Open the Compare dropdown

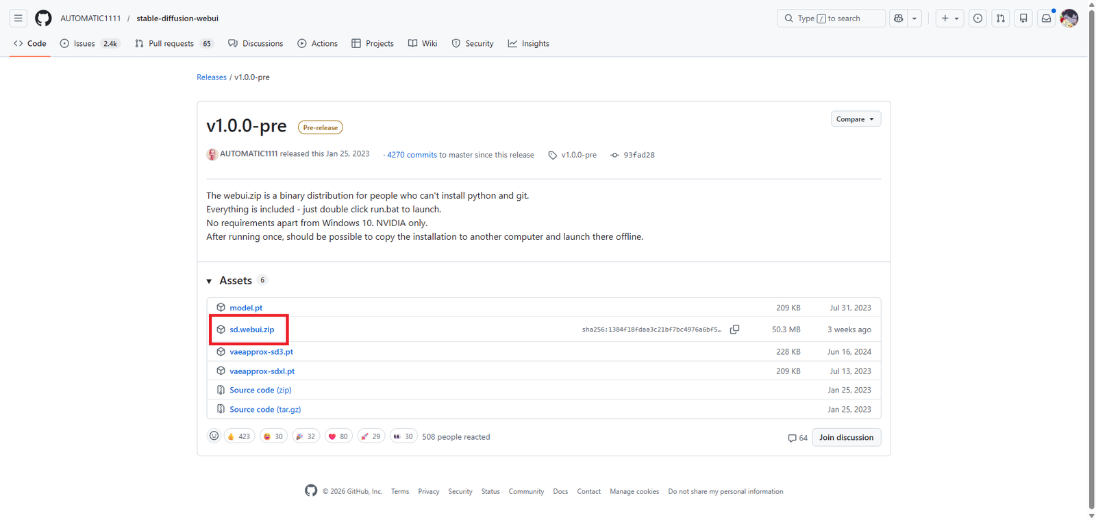coord(856,119)
